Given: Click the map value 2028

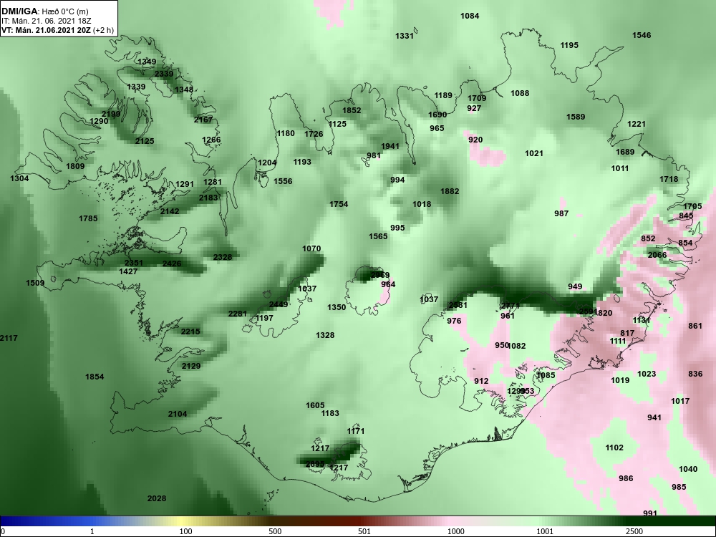Looking at the screenshot, I should (x=157, y=498).
